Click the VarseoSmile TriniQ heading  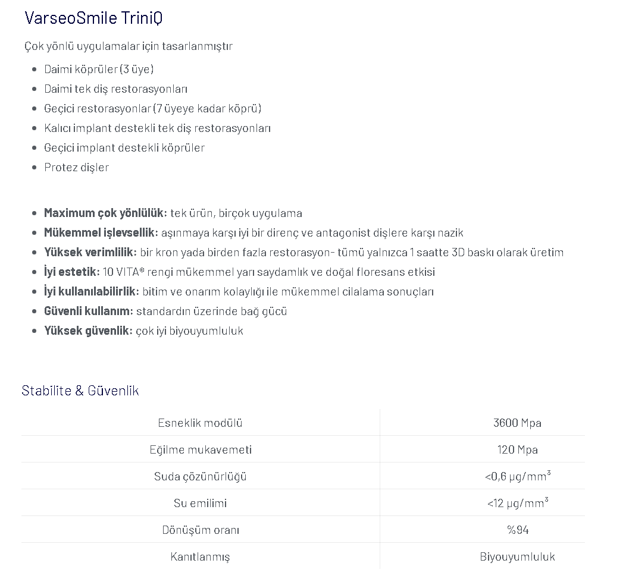93,18
